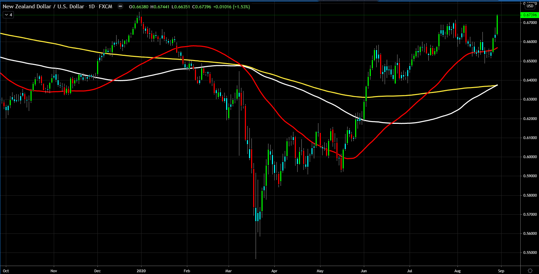Image resolution: width=539 pixels, height=274 pixels.
Task: Click the Oct label on time axis
Action: coord(5,269)
